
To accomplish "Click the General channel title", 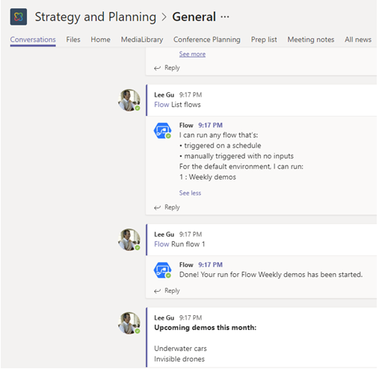I will pos(194,17).
